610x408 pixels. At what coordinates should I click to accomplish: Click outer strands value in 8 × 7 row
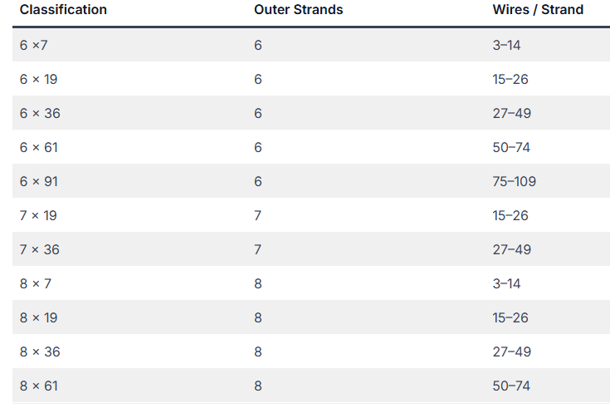click(258, 283)
